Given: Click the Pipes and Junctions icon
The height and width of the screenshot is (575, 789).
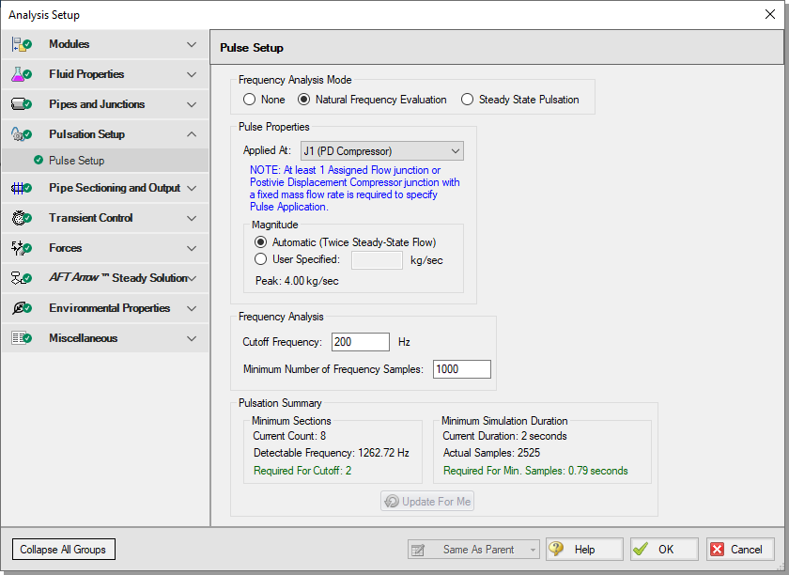Looking at the screenshot, I should point(21,104).
